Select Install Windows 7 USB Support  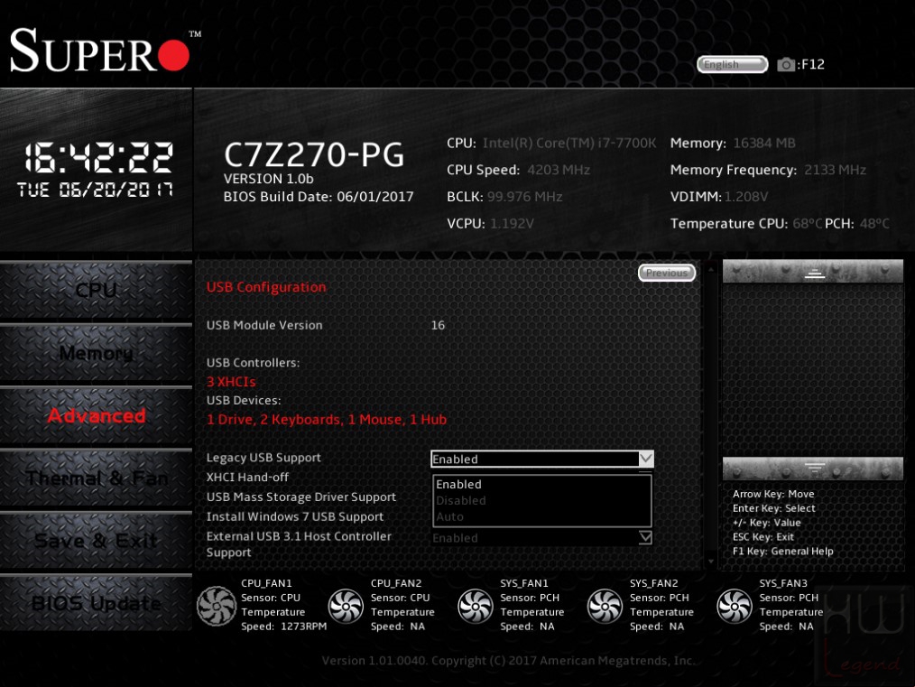click(x=295, y=516)
